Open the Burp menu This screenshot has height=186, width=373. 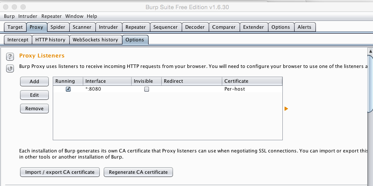(x=10, y=16)
